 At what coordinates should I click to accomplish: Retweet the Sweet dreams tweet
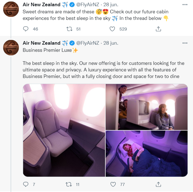point(69,29)
